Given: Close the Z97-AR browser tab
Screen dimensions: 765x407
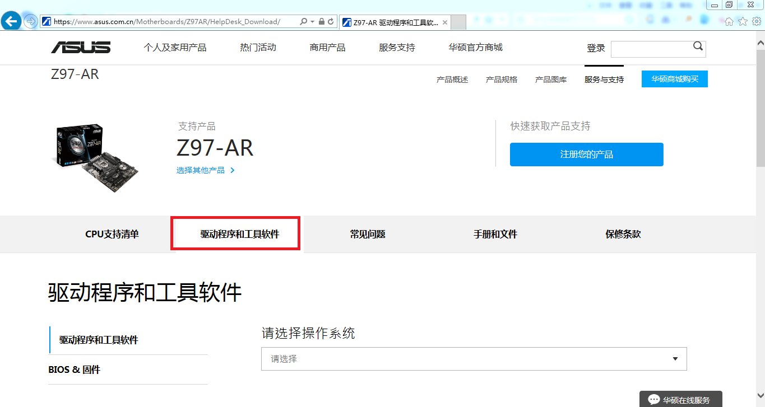Looking at the screenshot, I should pyautogui.click(x=445, y=22).
